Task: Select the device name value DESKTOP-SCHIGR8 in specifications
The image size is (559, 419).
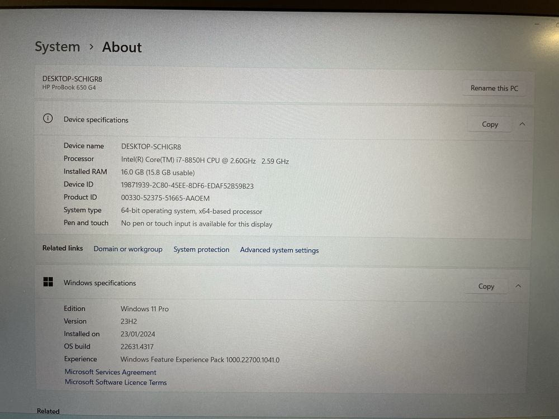Action: point(151,146)
